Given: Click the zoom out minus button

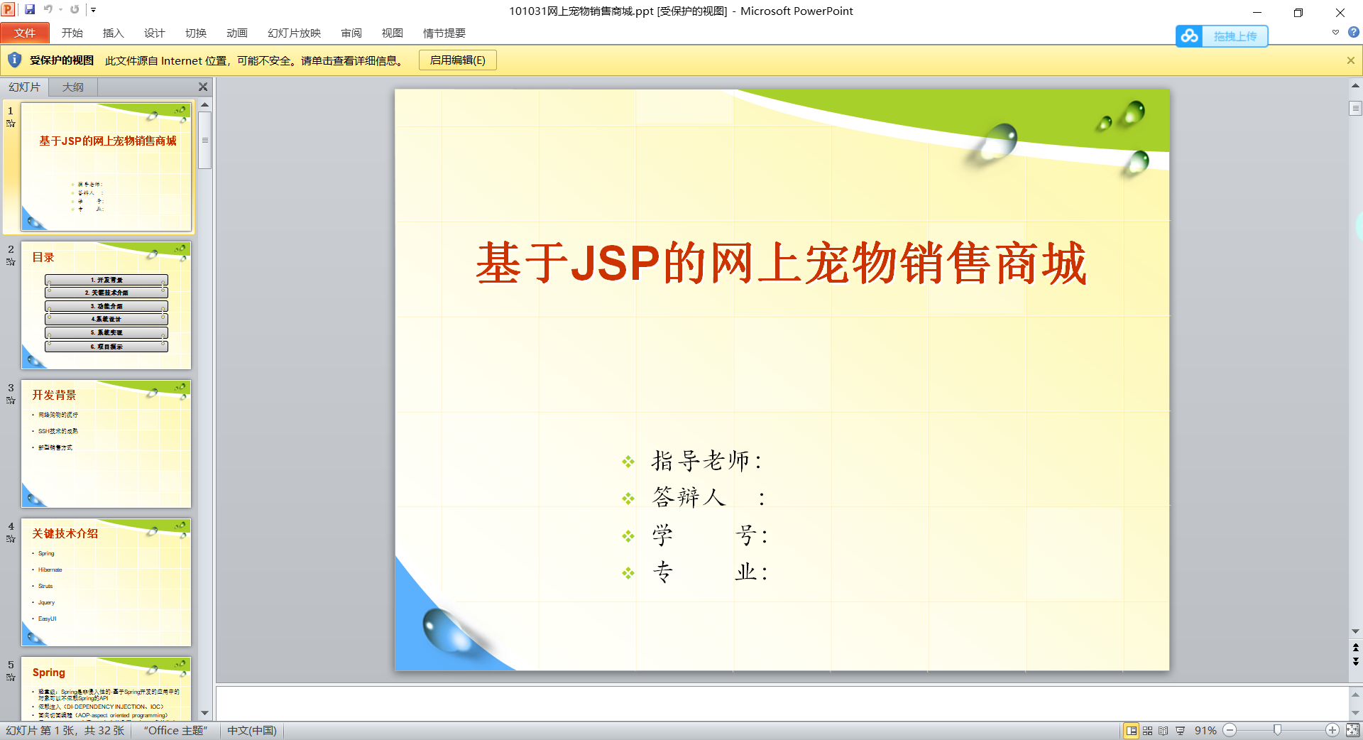Looking at the screenshot, I should point(1230,730).
